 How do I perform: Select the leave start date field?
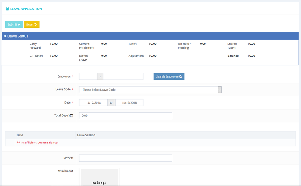click(x=93, y=102)
